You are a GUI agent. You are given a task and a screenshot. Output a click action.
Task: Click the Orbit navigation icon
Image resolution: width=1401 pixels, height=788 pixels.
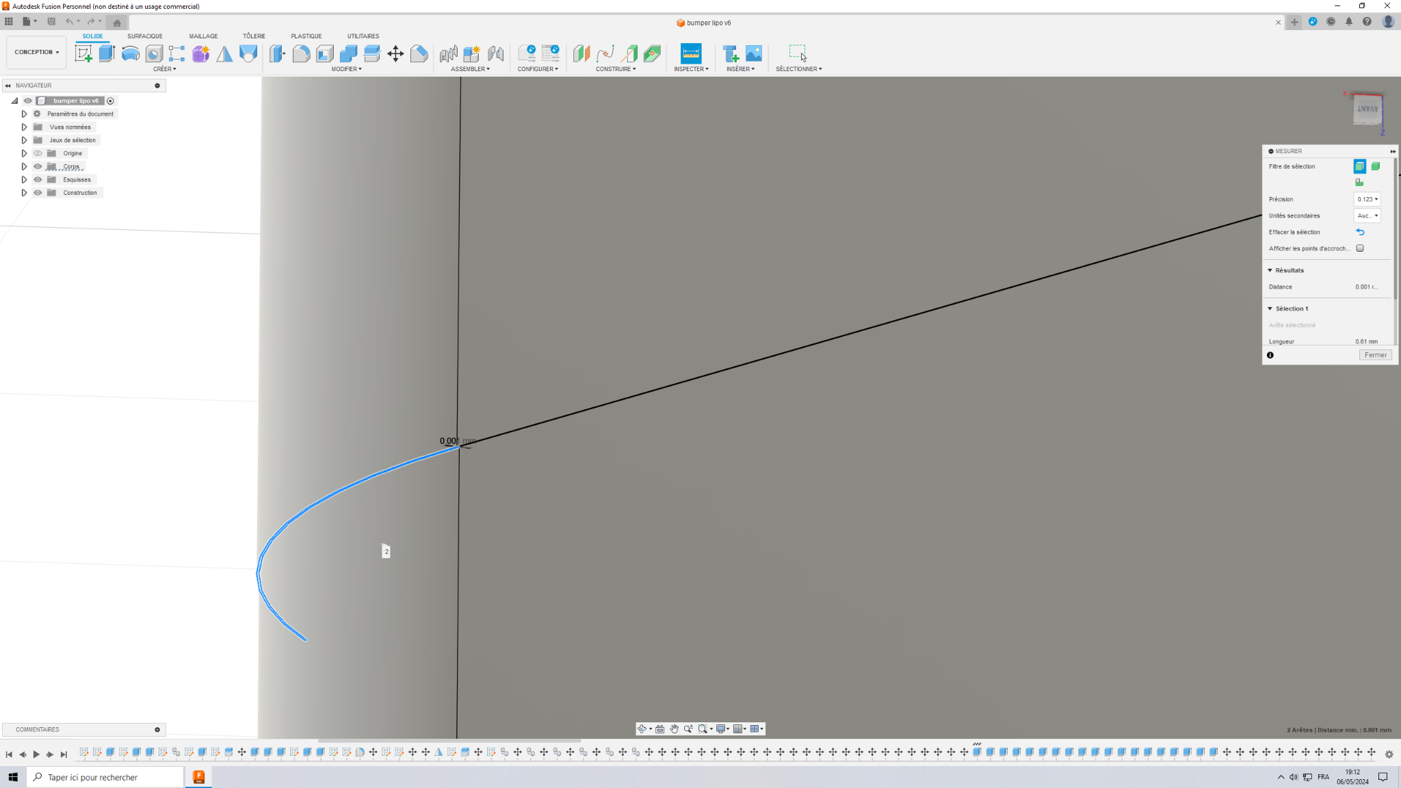click(x=642, y=729)
